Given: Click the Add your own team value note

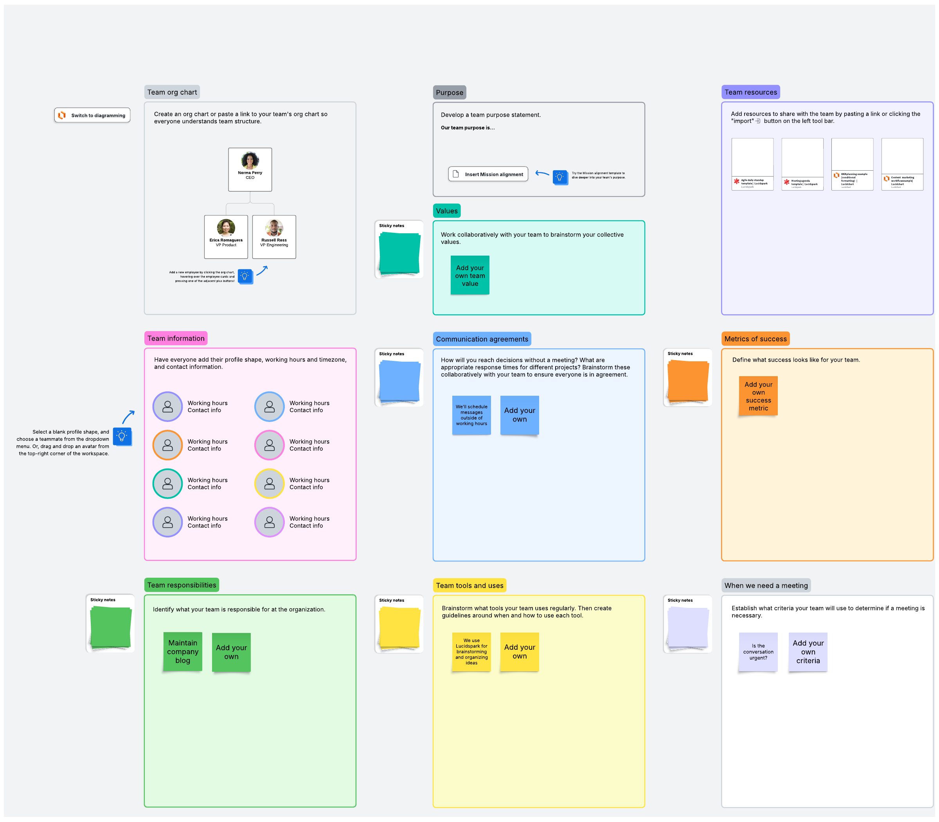Looking at the screenshot, I should [x=470, y=275].
